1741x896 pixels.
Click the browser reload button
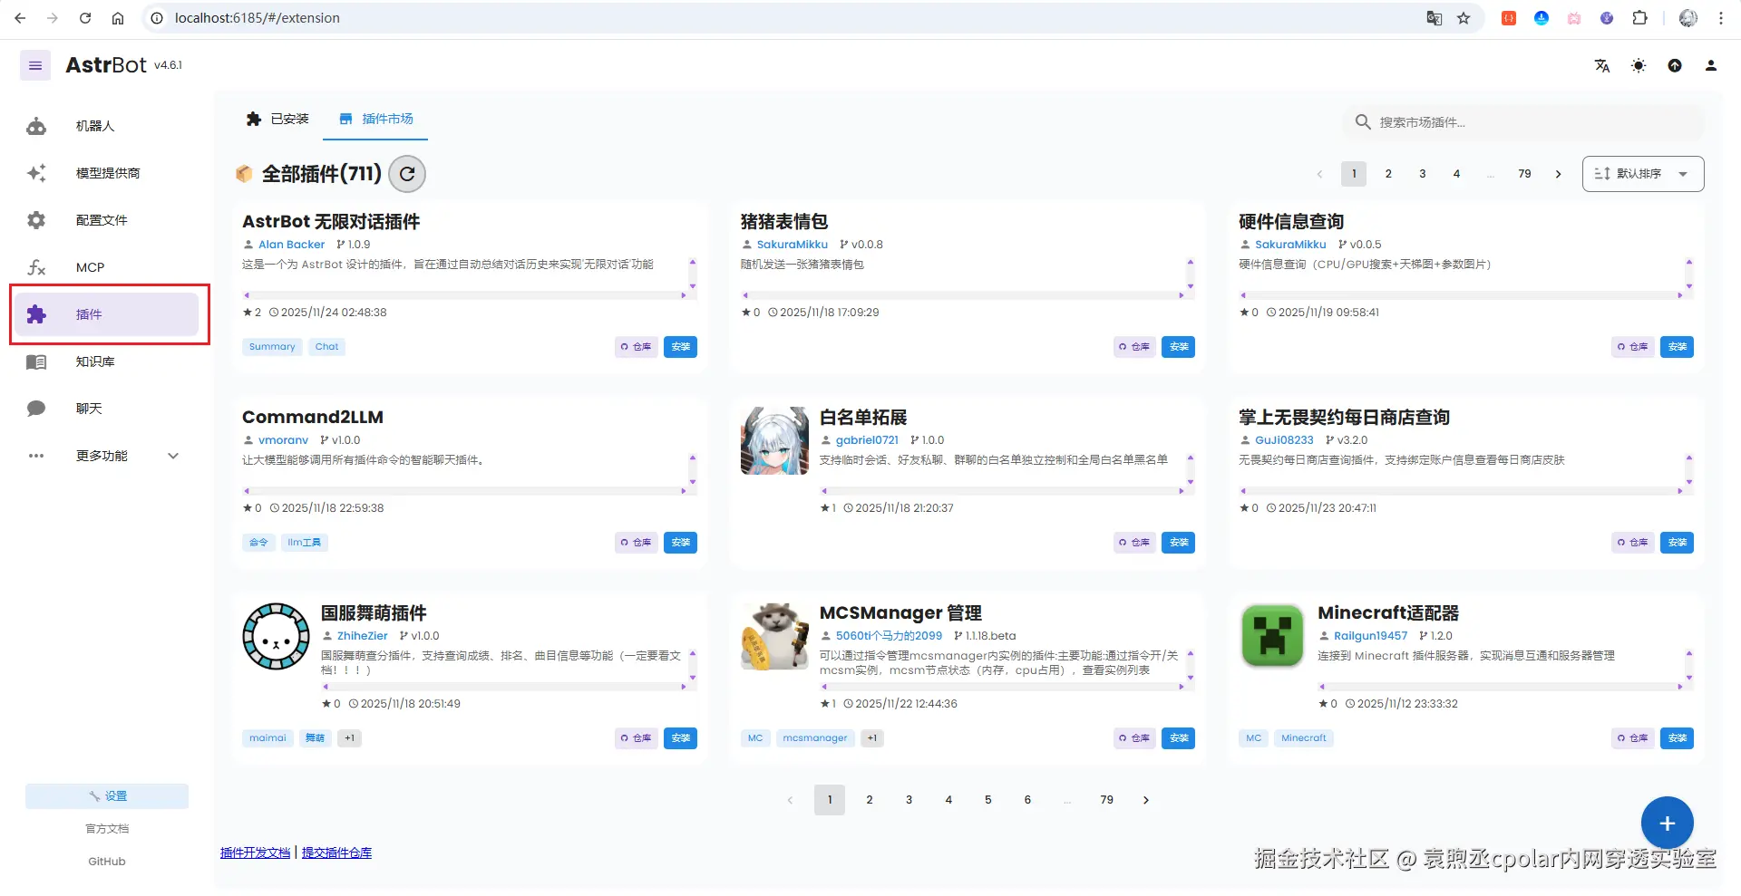coord(85,18)
